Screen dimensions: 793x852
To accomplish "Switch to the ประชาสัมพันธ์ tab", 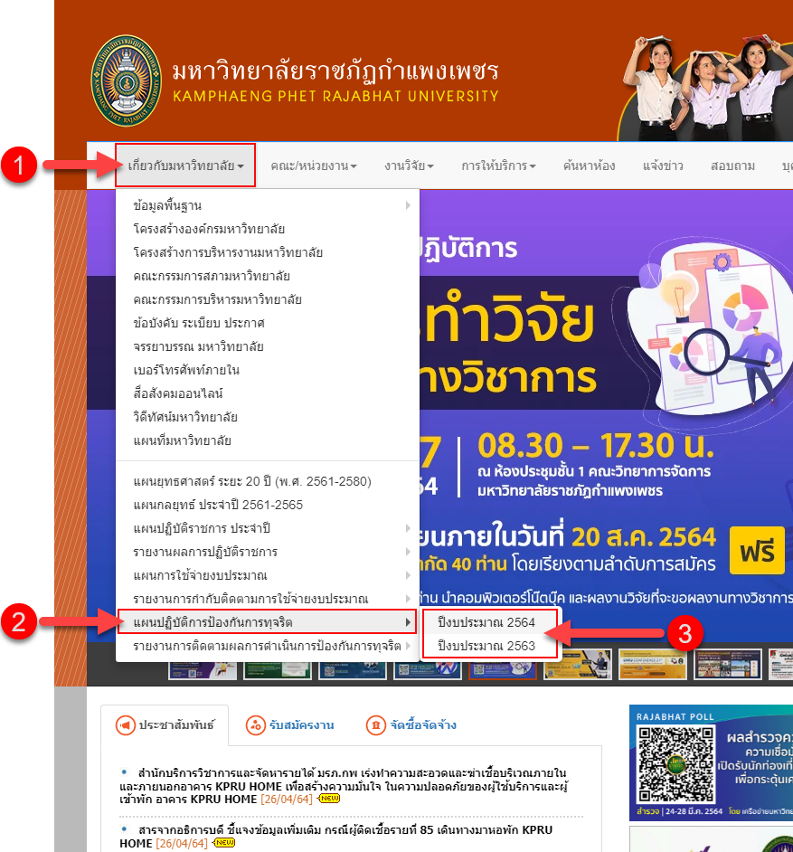I will pyautogui.click(x=165, y=724).
